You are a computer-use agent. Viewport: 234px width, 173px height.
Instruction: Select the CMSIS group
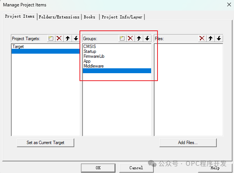[117, 47]
